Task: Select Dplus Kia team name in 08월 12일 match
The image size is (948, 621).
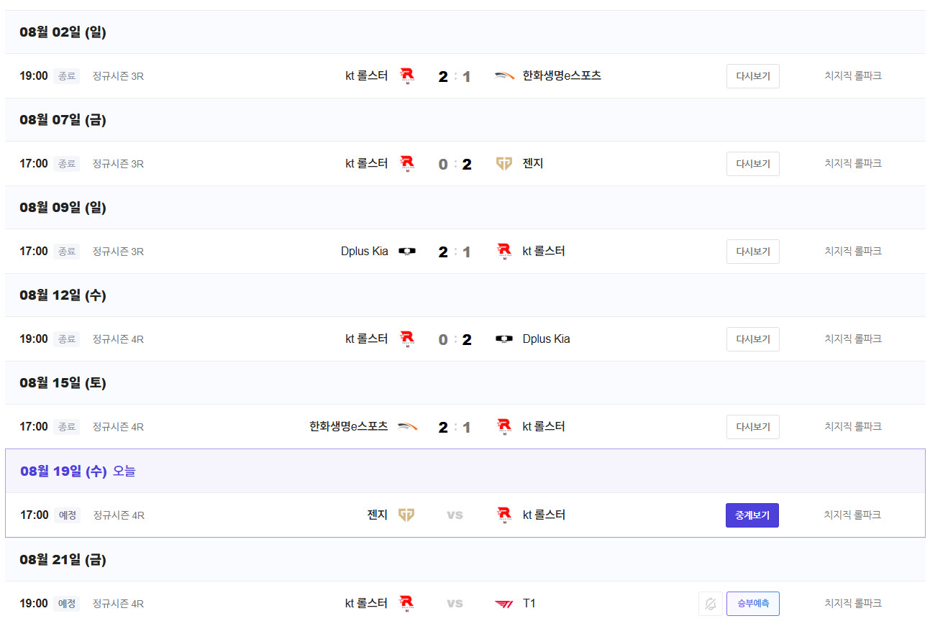Action: point(547,339)
